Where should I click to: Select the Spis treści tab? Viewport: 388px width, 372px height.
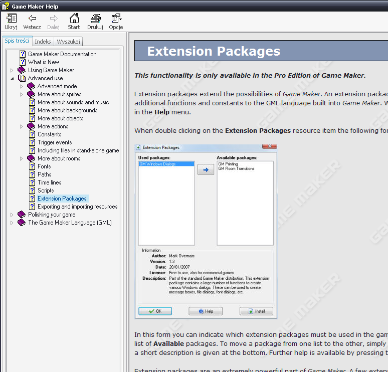[17, 41]
